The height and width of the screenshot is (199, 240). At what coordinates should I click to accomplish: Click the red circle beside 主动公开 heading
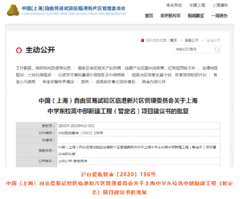[19, 50]
